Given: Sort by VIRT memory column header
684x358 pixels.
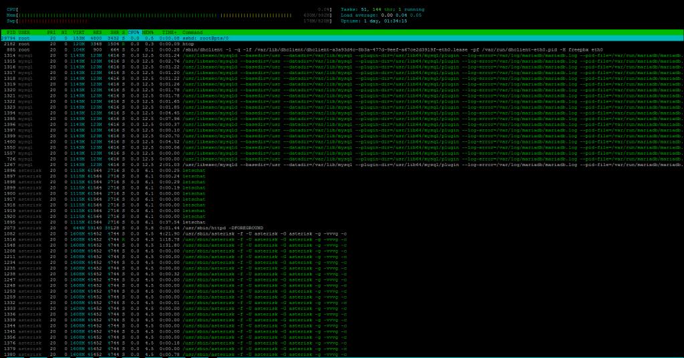Looking at the screenshot, I should pyautogui.click(x=79, y=33).
